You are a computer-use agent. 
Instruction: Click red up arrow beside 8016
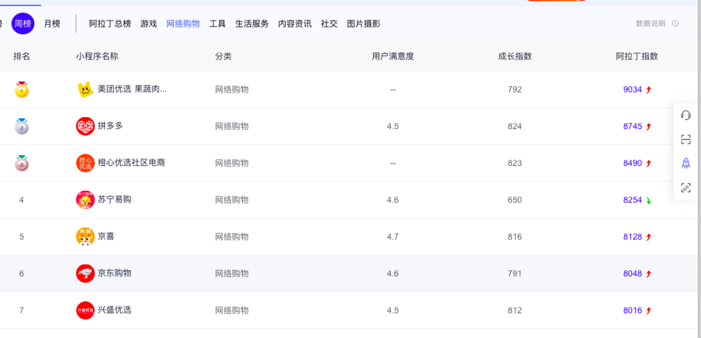pos(648,311)
